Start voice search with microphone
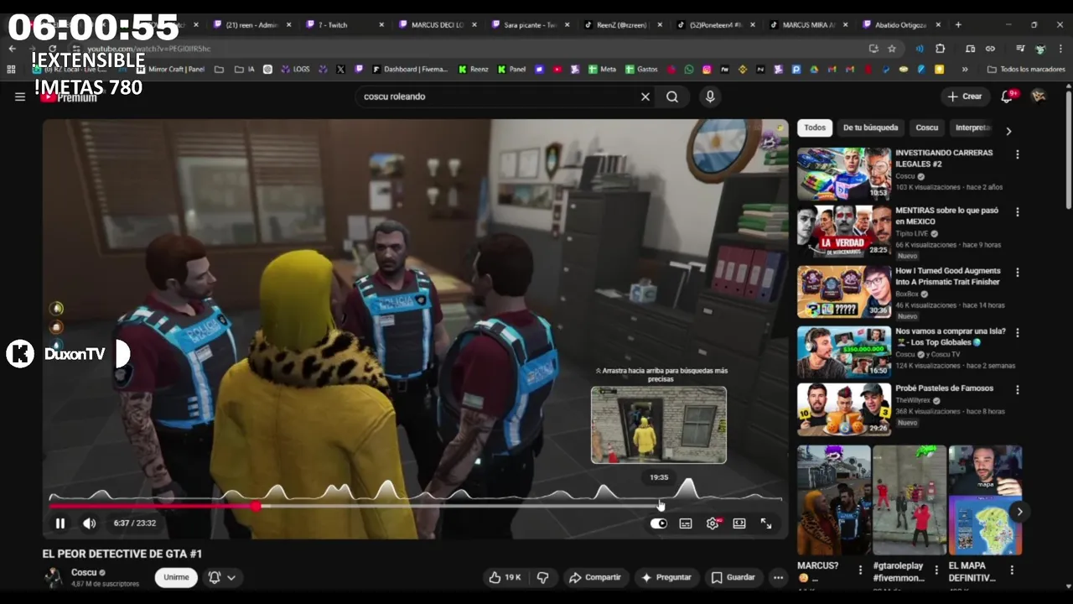The image size is (1073, 604). (x=710, y=96)
